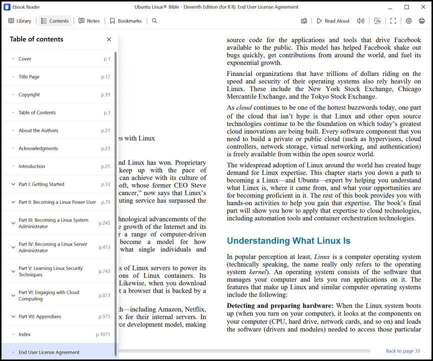The width and height of the screenshot is (433, 361).
Task: Click the print icon
Action: coord(421,21)
